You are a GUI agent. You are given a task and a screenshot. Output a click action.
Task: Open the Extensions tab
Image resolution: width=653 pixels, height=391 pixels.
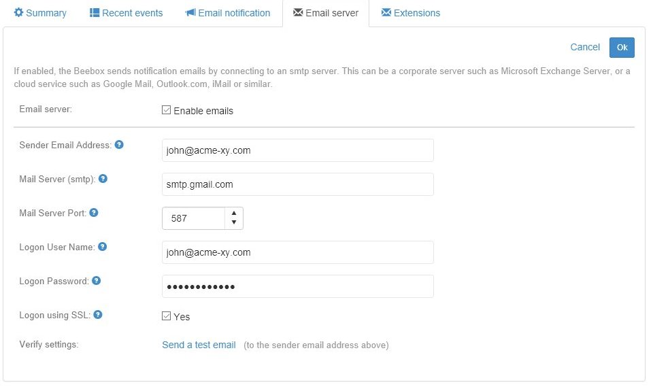411,13
